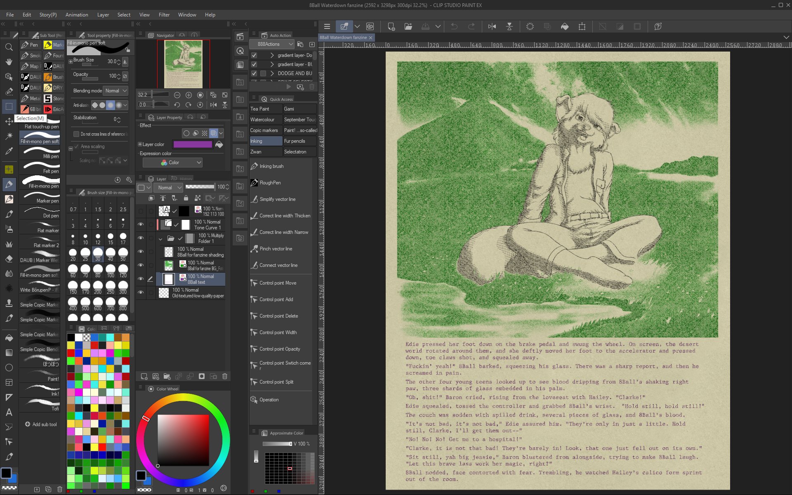Click the purple layer color swatch

click(x=193, y=144)
